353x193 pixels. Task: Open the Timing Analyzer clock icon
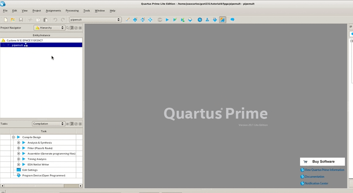click(x=200, y=20)
